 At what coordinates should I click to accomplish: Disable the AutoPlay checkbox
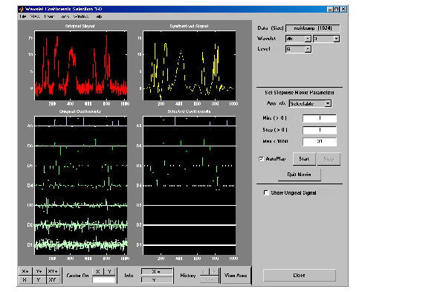[x=261, y=159]
